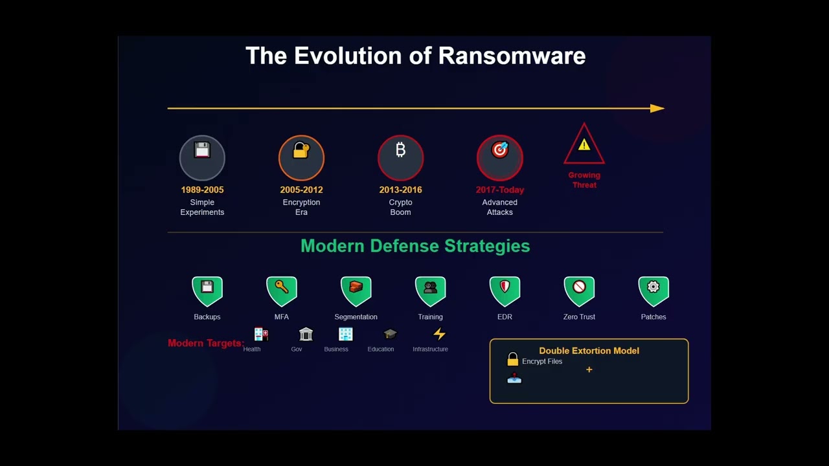Click the Growing Threat warning triangle
Image resolution: width=829 pixels, height=466 pixels.
pos(584,144)
